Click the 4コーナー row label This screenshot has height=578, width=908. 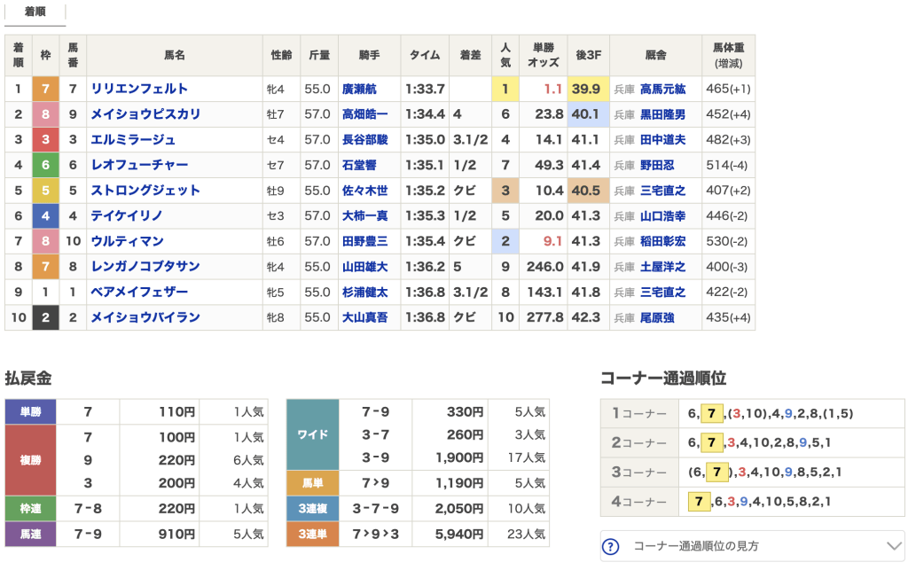(x=640, y=502)
